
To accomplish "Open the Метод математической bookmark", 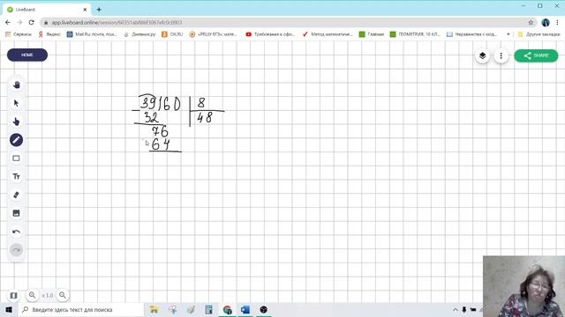I will coord(328,34).
